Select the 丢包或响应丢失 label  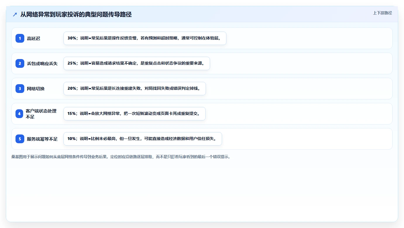(x=42, y=63)
